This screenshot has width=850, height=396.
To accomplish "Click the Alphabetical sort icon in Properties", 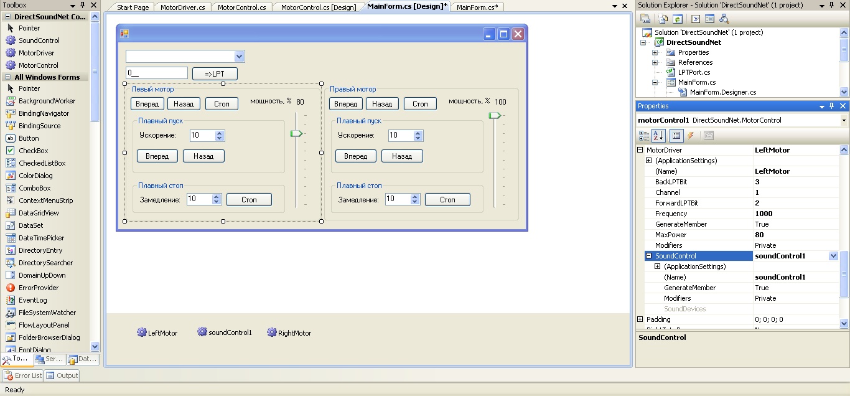I will click(658, 136).
